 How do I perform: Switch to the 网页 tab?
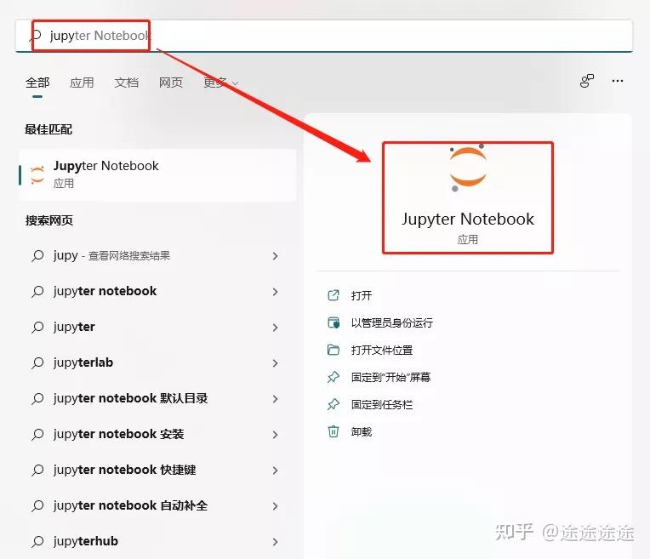point(171,83)
